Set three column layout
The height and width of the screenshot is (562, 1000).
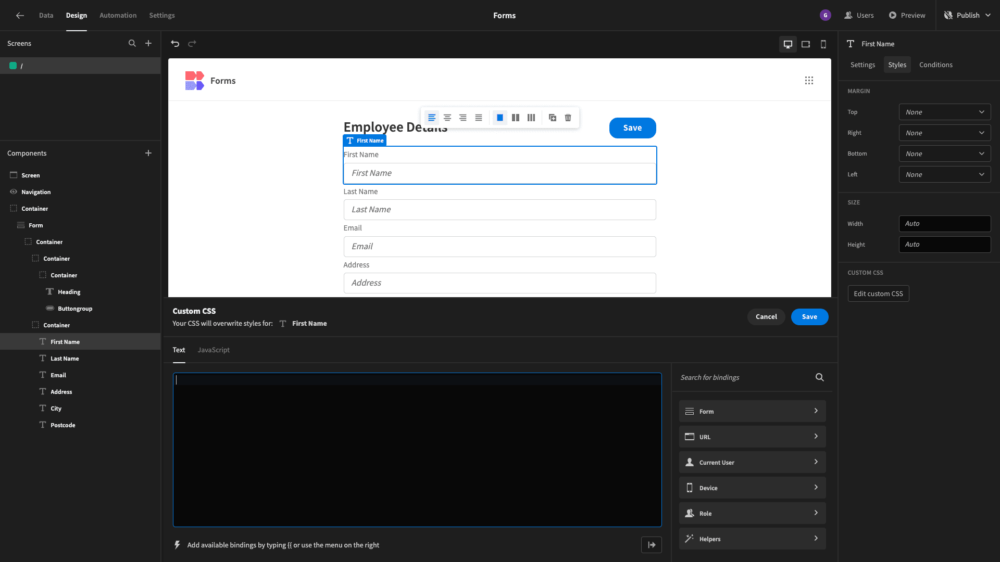click(531, 118)
